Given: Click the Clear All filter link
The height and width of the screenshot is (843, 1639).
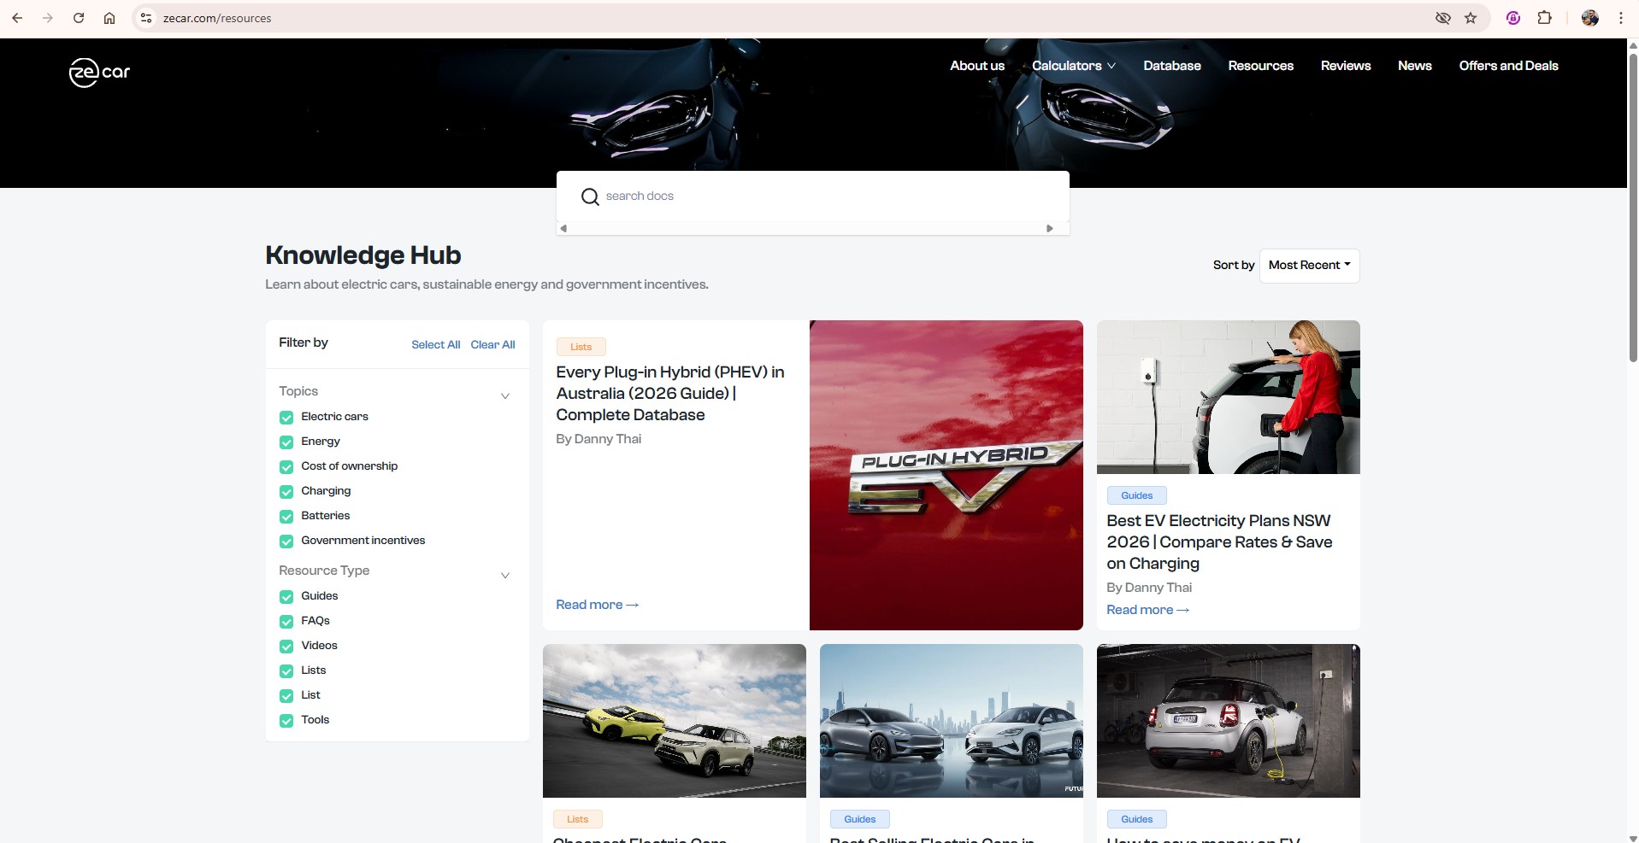Looking at the screenshot, I should tap(492, 344).
